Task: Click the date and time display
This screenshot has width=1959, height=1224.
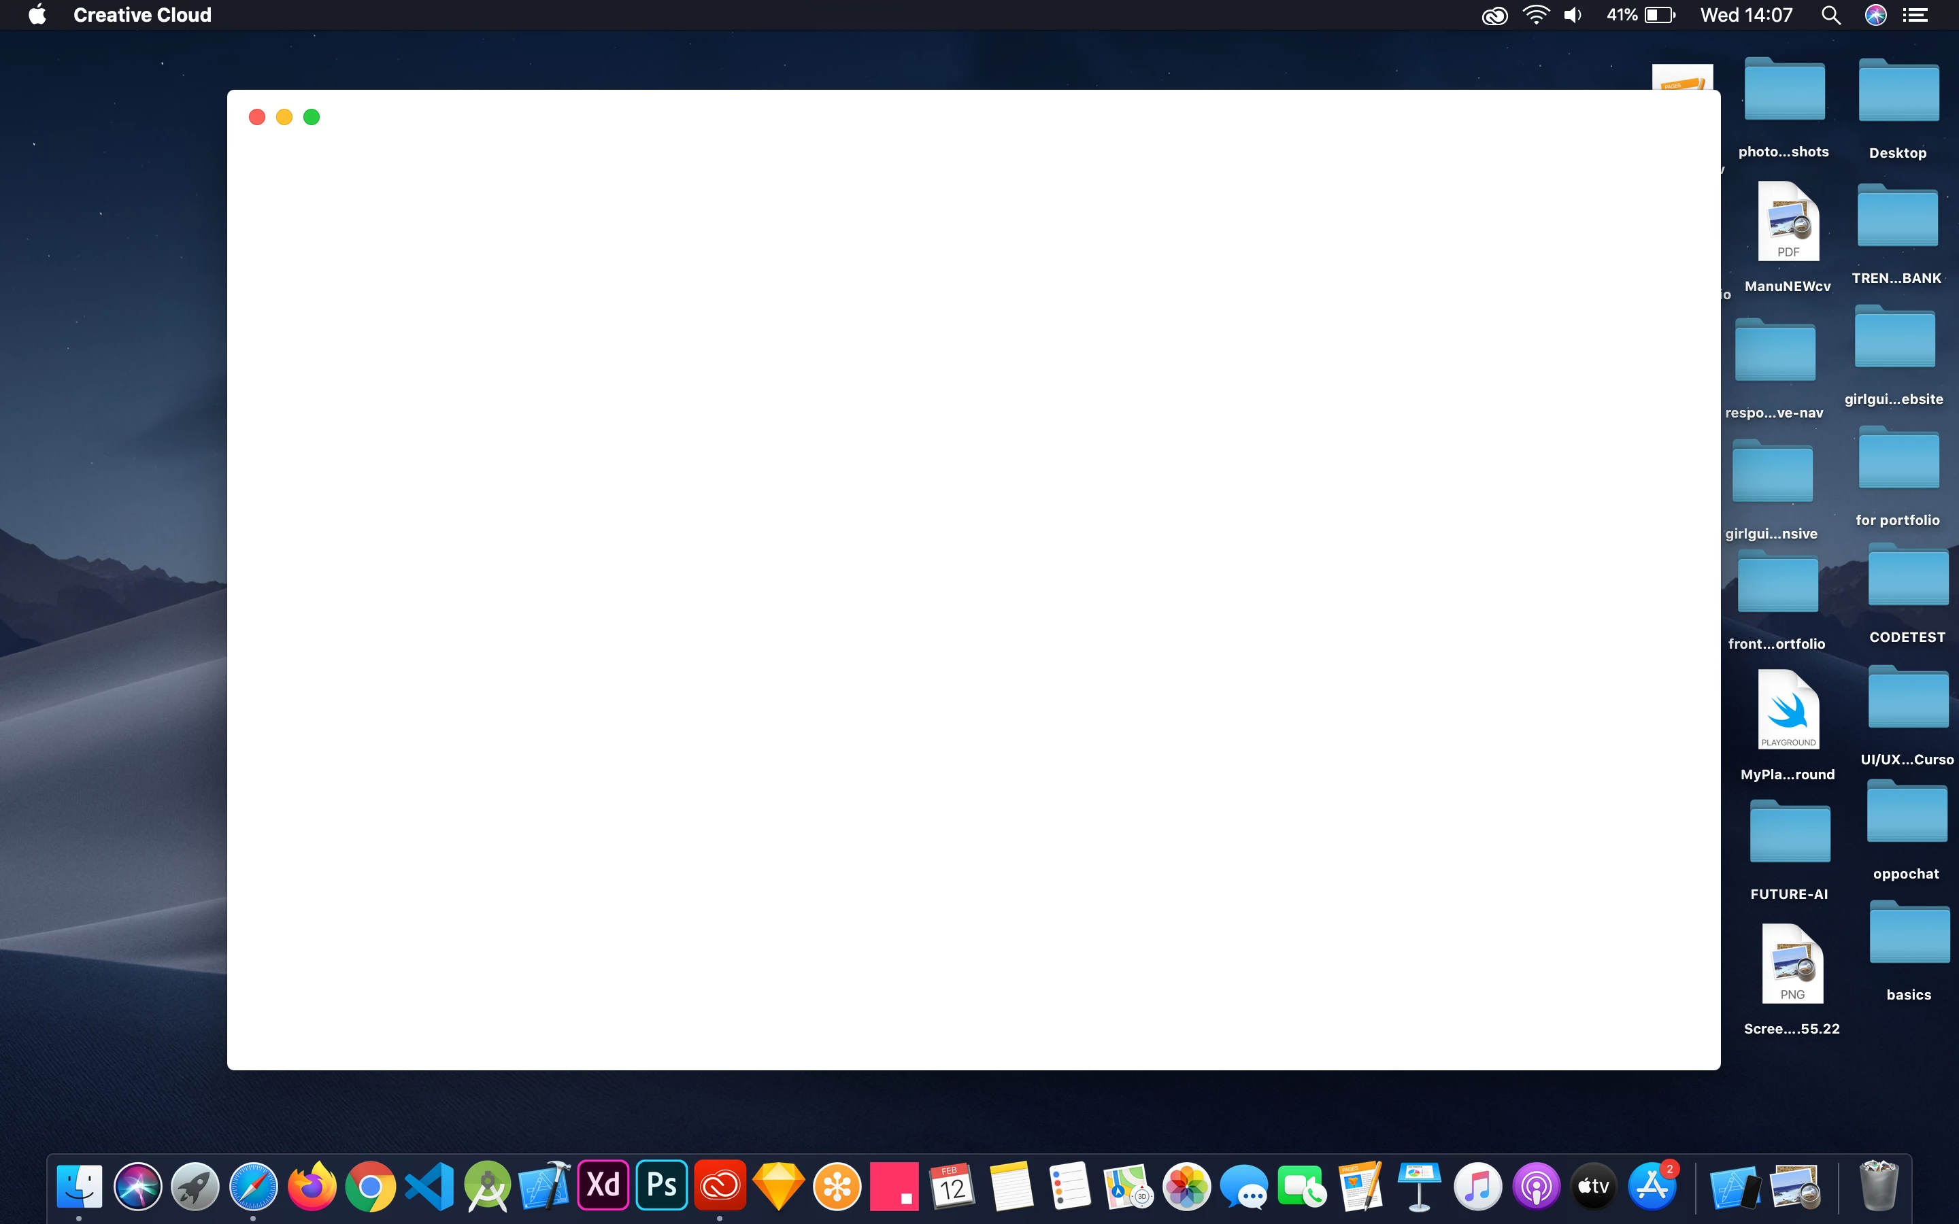Action: [x=1746, y=16]
